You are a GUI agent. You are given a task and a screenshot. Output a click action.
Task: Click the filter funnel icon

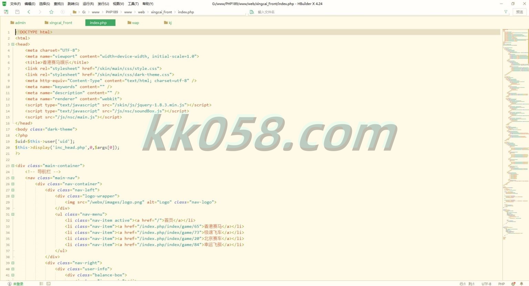point(506,12)
